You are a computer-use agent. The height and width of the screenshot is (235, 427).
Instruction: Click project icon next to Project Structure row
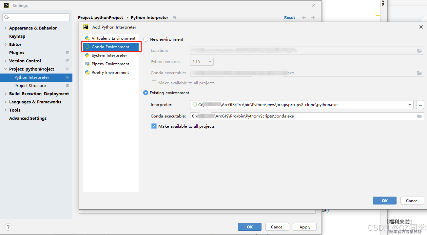point(68,85)
